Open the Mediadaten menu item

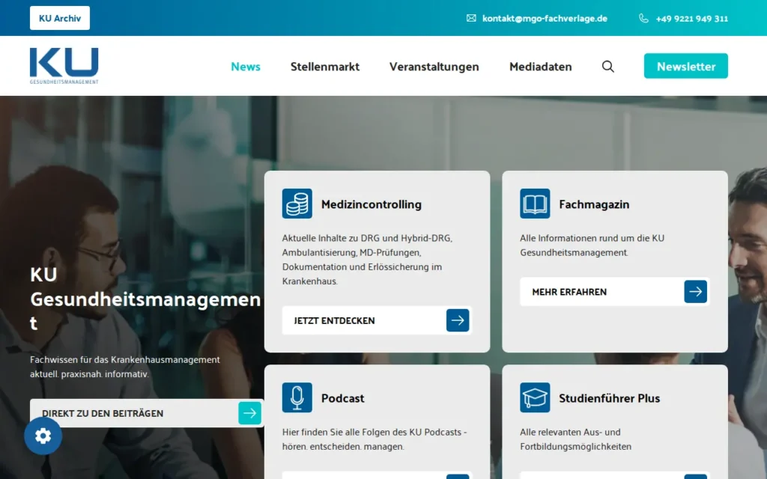point(541,67)
